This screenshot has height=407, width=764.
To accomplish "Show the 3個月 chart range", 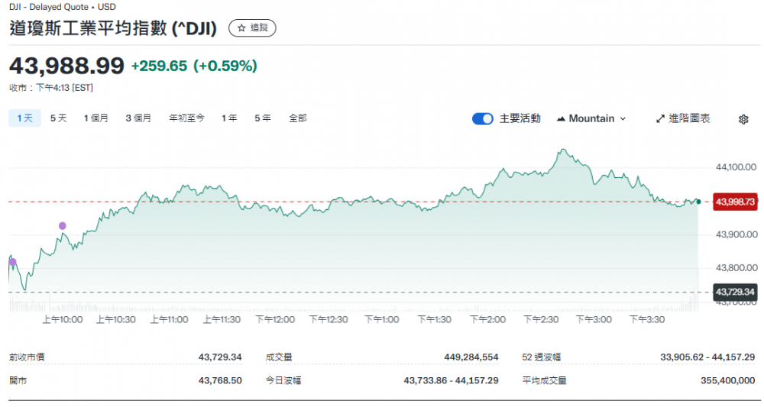I will [x=138, y=118].
